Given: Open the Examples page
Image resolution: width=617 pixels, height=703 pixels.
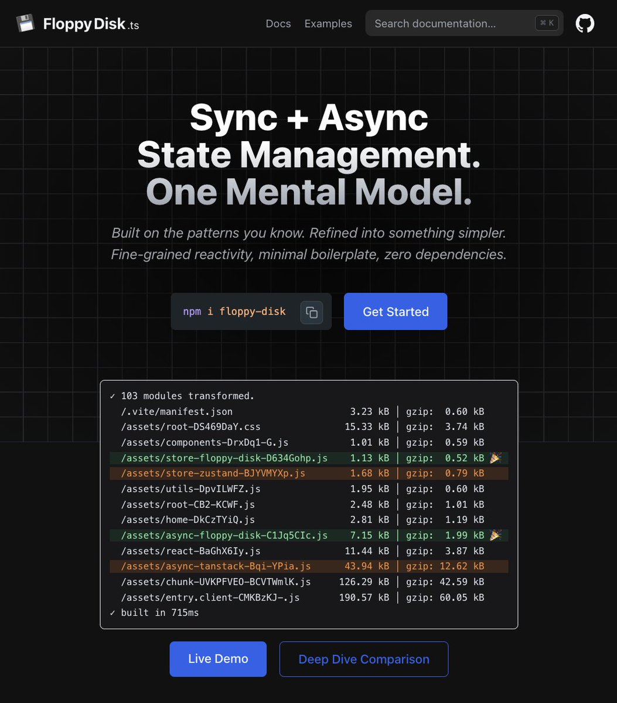Looking at the screenshot, I should (328, 23).
